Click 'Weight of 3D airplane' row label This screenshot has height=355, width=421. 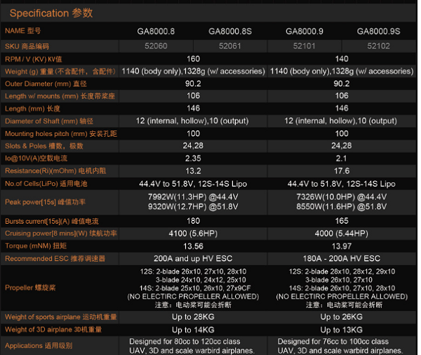pos(53,330)
